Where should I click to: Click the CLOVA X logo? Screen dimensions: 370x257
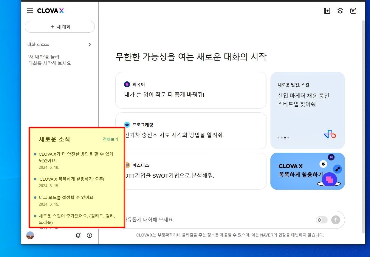pyautogui.click(x=50, y=11)
